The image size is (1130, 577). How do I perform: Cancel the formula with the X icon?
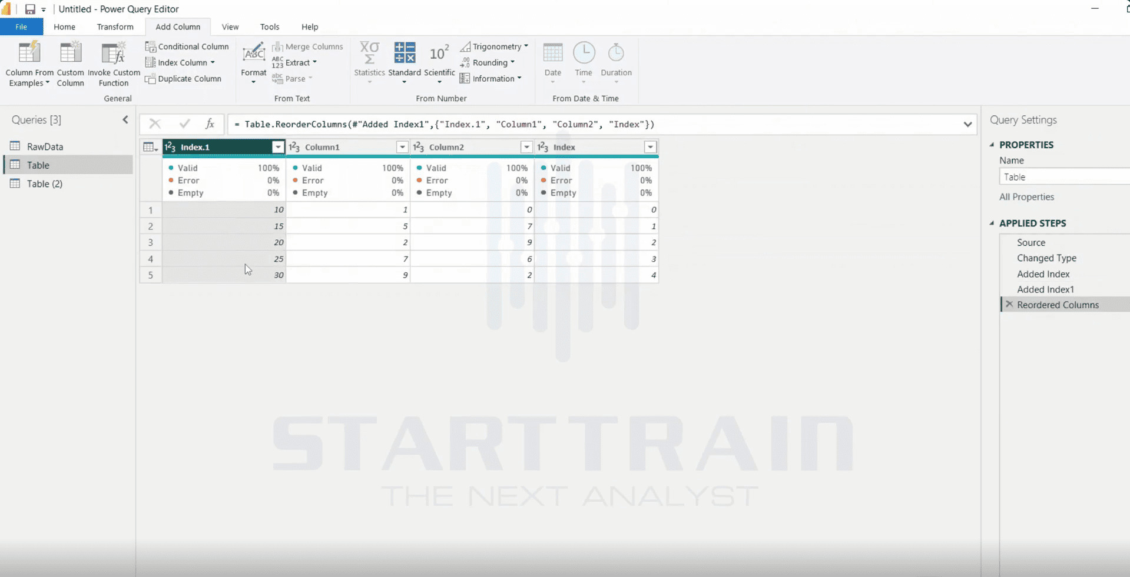click(x=155, y=124)
